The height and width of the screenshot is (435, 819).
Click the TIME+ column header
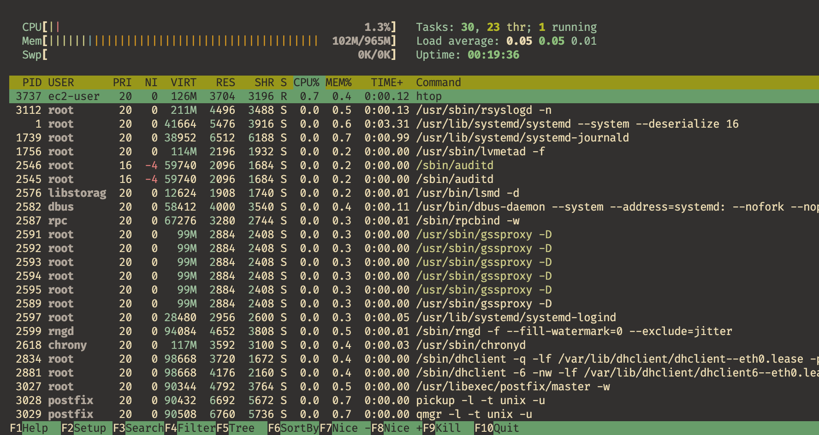click(x=387, y=82)
